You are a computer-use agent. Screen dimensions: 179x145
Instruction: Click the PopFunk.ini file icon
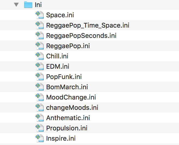(x=40, y=77)
